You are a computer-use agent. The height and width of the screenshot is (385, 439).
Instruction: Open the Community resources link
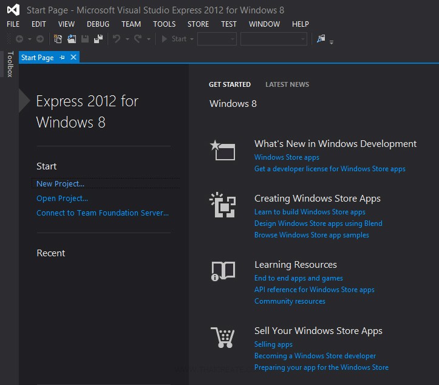pos(290,301)
